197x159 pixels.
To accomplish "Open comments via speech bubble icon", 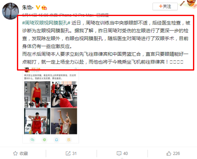I will pos(119,153).
